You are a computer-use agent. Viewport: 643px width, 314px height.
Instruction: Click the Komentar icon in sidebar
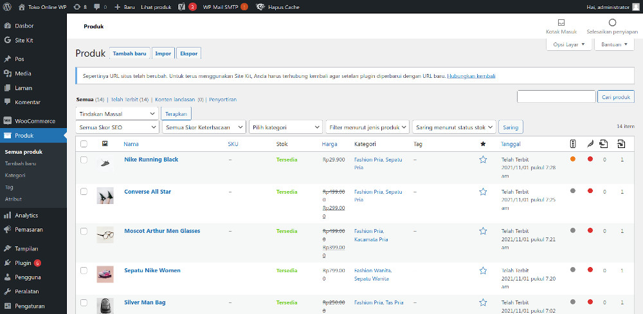click(7, 102)
